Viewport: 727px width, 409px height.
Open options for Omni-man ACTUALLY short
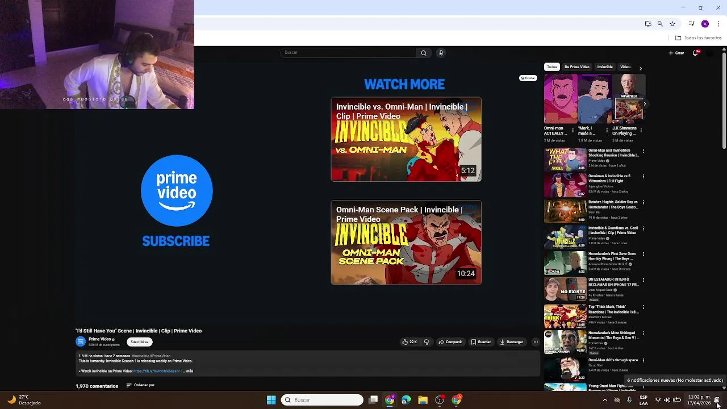tap(573, 131)
